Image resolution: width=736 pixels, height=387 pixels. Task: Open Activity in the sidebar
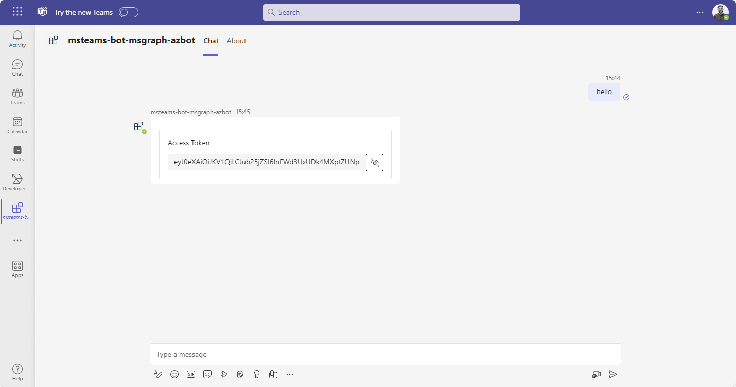point(17,39)
